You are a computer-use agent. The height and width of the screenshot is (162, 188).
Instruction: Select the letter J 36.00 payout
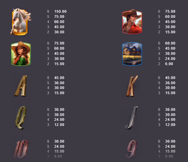pos(170,109)
